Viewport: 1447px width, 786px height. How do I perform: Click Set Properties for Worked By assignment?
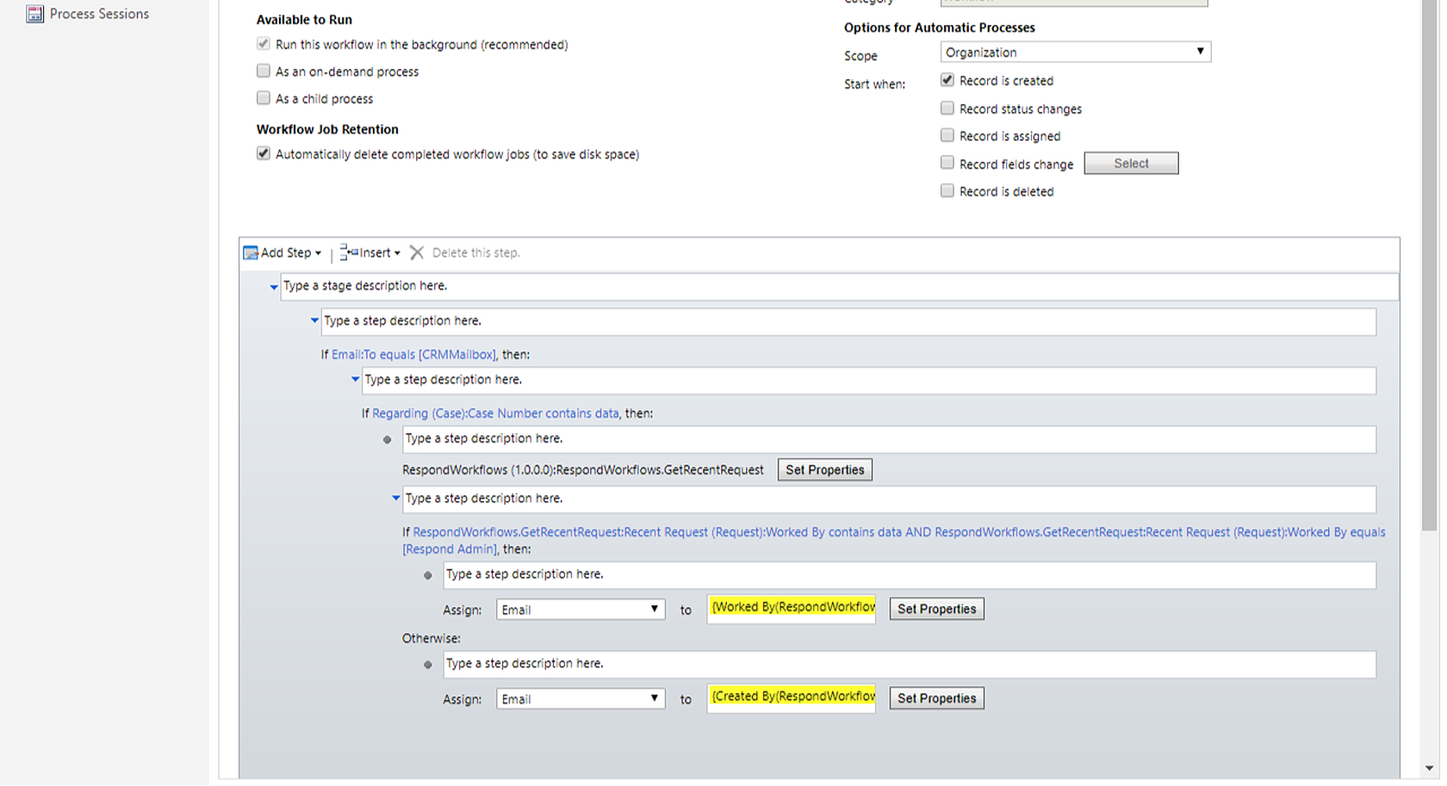pyautogui.click(x=936, y=609)
